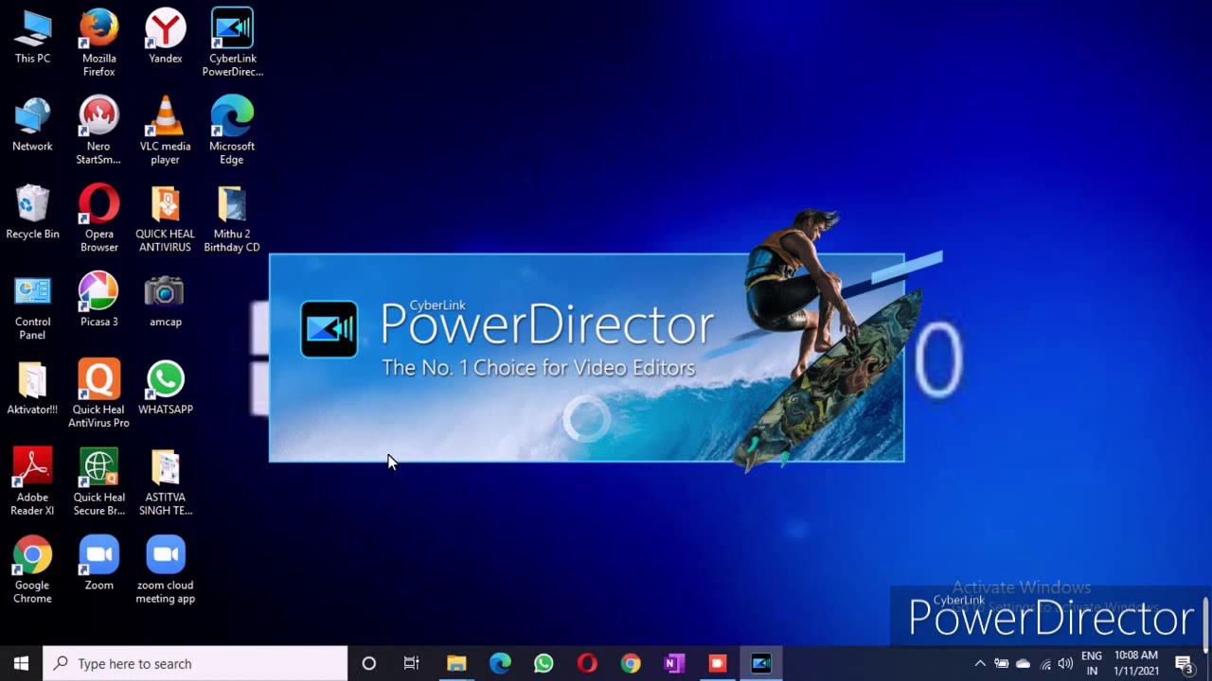Open the red screen recorder taskbar icon

click(x=718, y=663)
